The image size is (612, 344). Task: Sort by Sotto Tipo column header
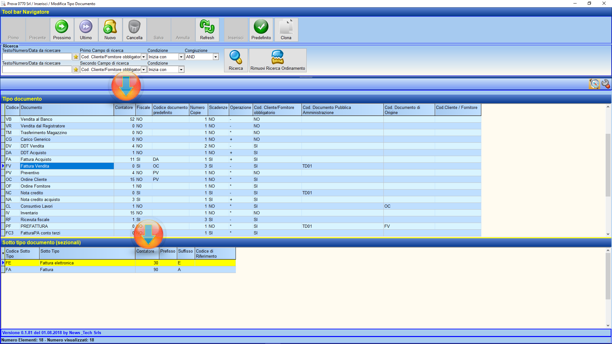(87, 254)
